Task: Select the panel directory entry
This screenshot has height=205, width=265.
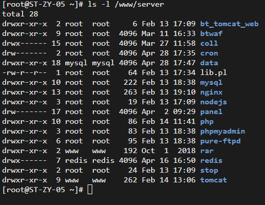Action: [211, 112]
